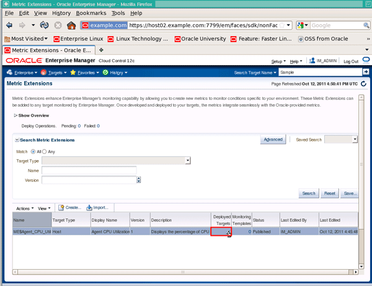Open the Enterprise menu with cloud icon
Image resolution: width=372 pixels, height=286 pixels.
tap(22, 73)
